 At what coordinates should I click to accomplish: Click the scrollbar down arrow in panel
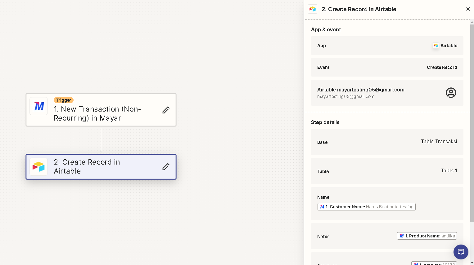coord(472,263)
